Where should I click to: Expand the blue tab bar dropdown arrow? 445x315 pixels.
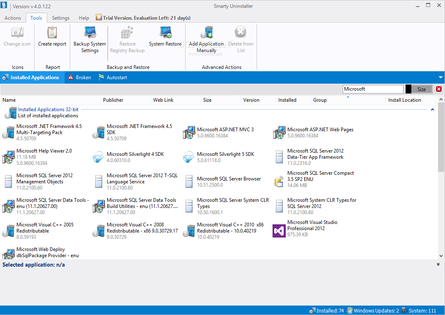440,78
